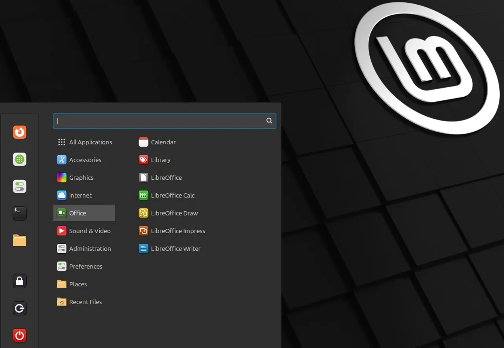Click the LibreOffice Impress icon
504x348 pixels.
click(x=144, y=231)
